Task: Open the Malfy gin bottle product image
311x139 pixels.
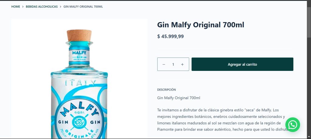Action: tap(79, 79)
